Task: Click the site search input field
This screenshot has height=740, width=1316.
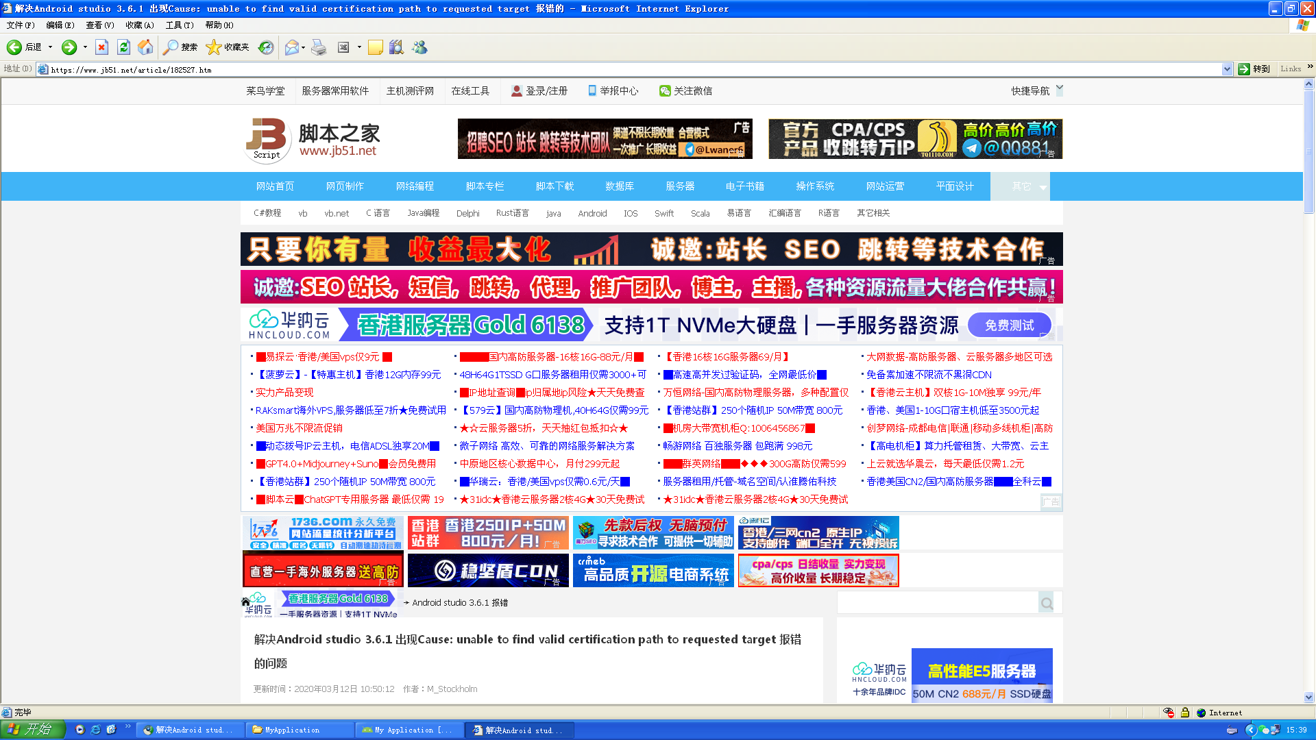Action: click(x=938, y=603)
